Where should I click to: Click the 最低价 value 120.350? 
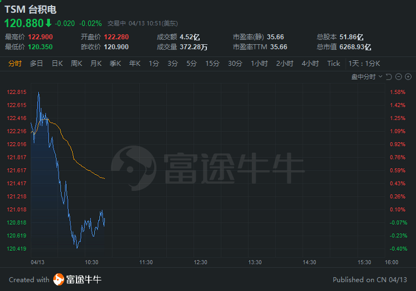pos(40,47)
